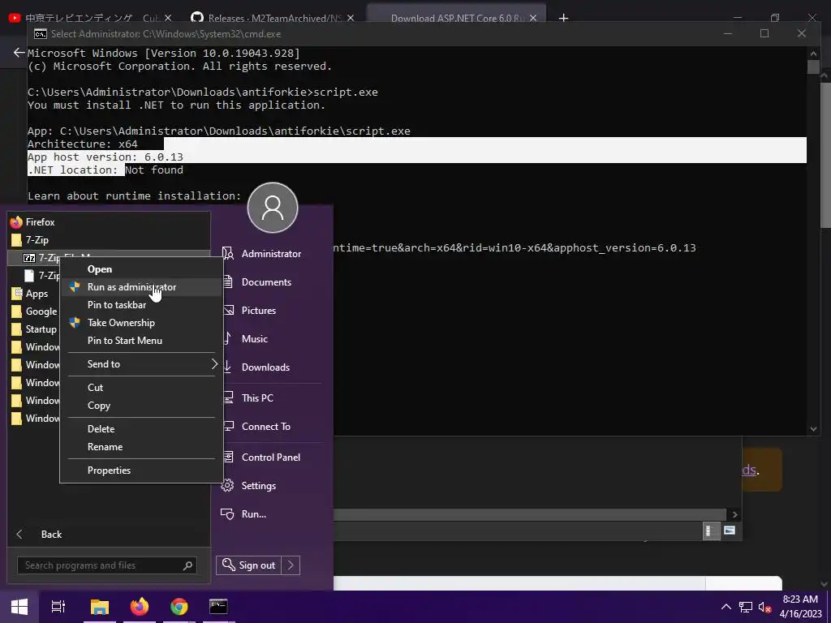
Task: Switch to Releases M2TeamArchived GitHub tab
Action: click(268, 18)
